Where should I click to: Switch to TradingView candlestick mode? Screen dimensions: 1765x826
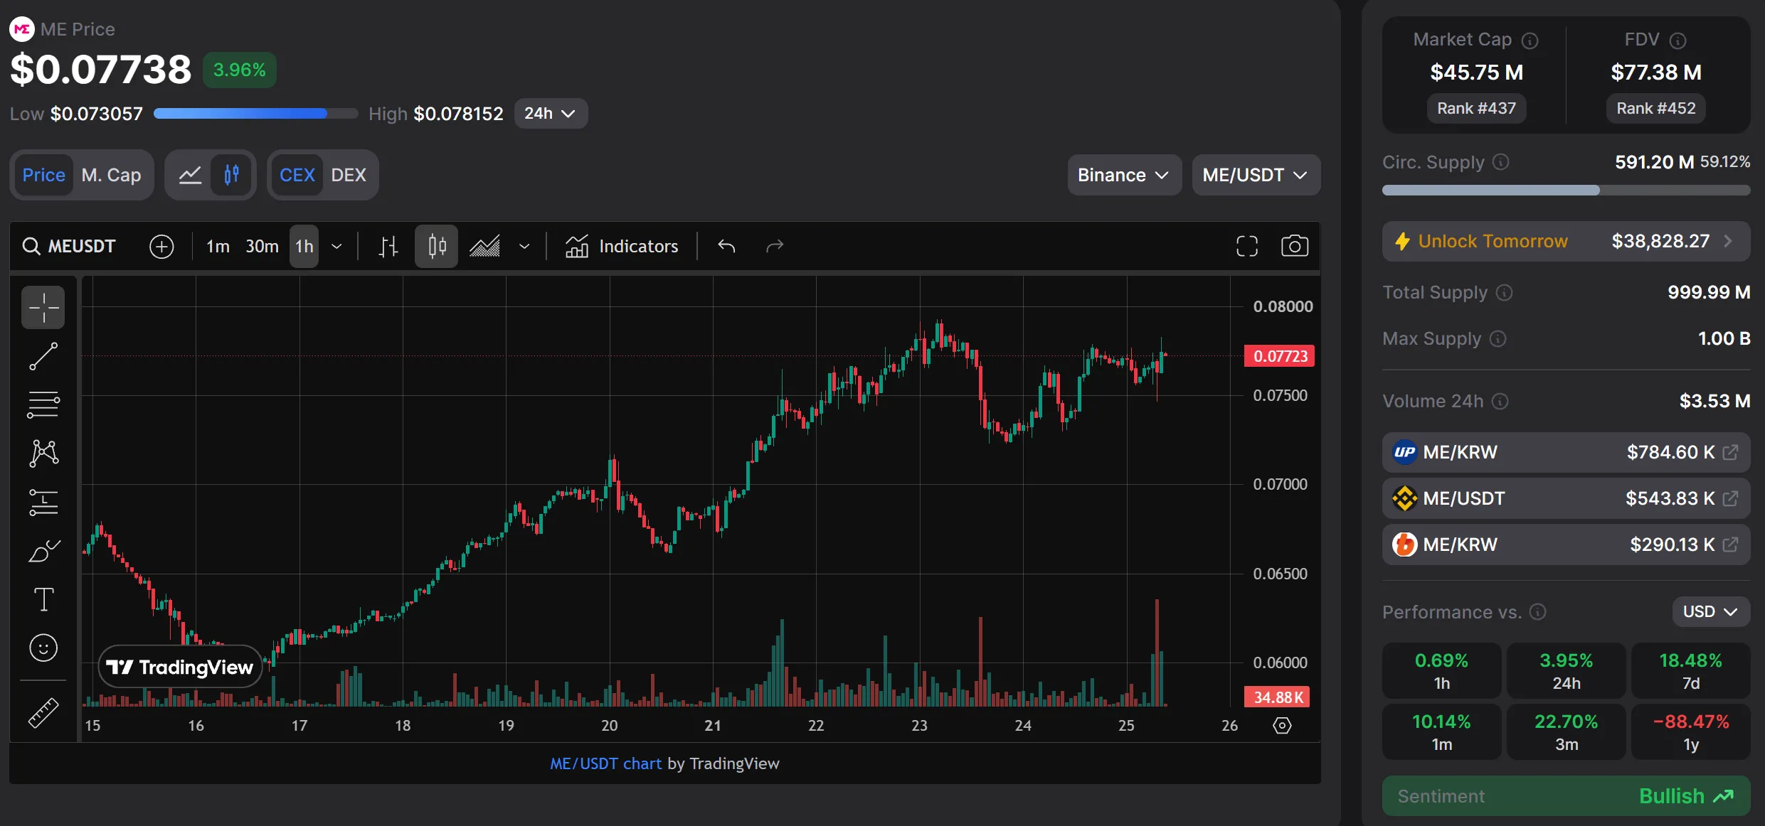point(231,175)
